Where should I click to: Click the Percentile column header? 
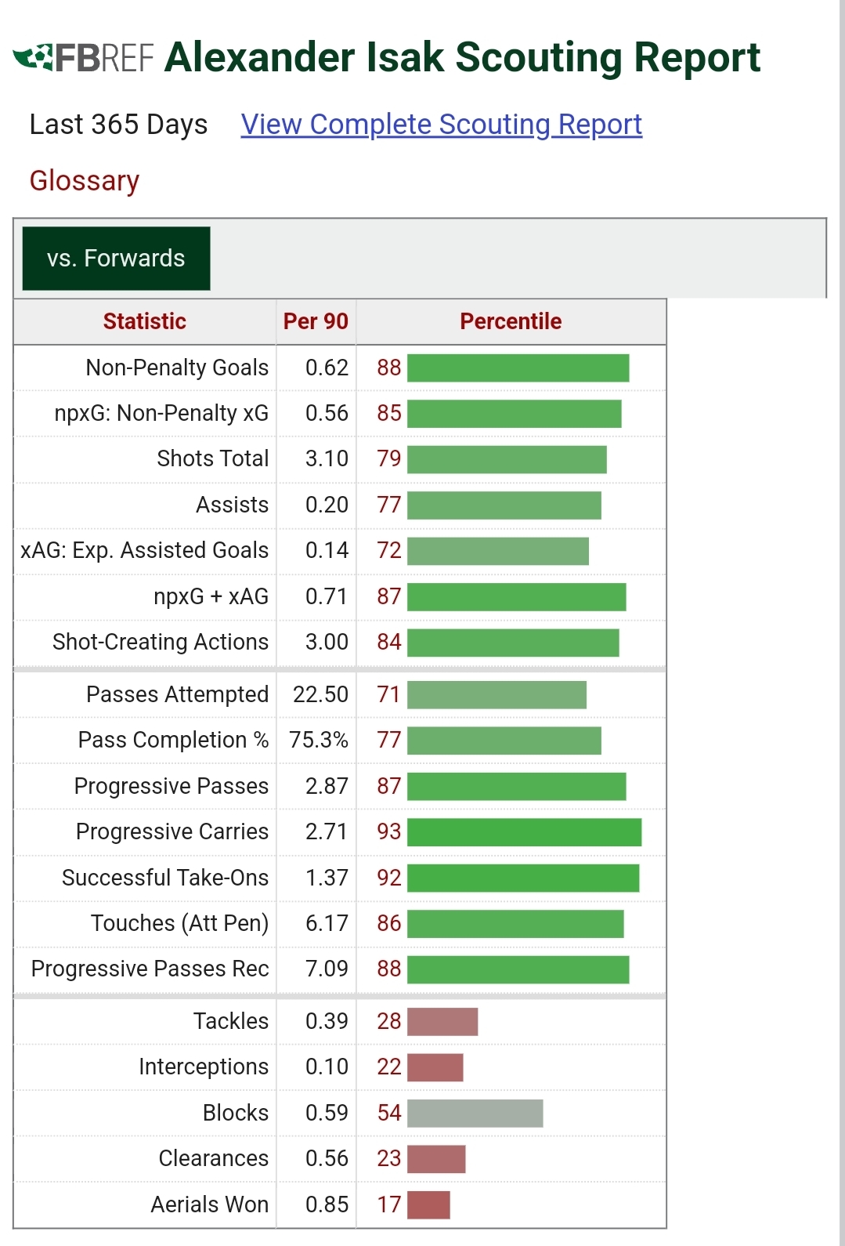(511, 321)
